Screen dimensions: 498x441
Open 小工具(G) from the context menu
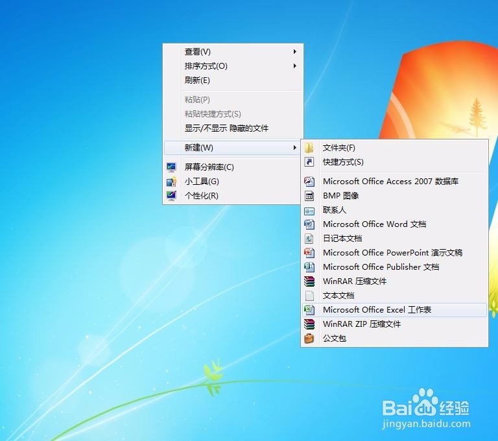(233, 182)
